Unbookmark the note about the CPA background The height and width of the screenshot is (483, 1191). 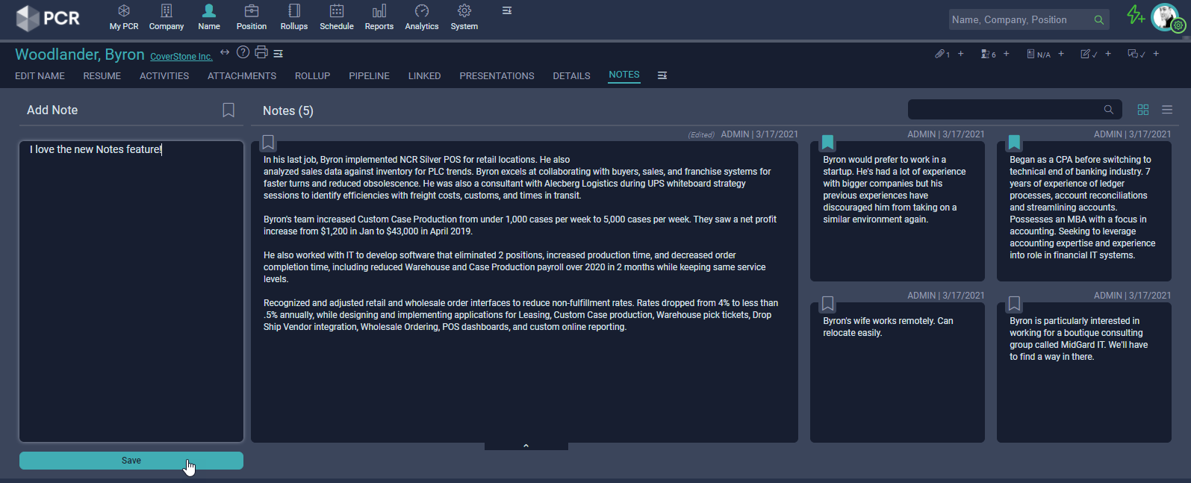(x=1014, y=143)
